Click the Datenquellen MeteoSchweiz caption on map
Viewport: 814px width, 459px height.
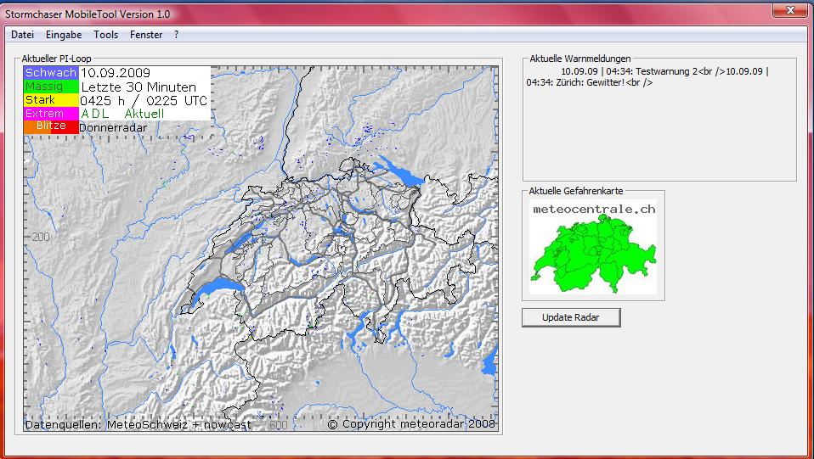coord(138,424)
